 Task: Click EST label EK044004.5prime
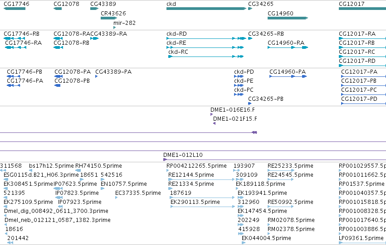click(x=266, y=238)
